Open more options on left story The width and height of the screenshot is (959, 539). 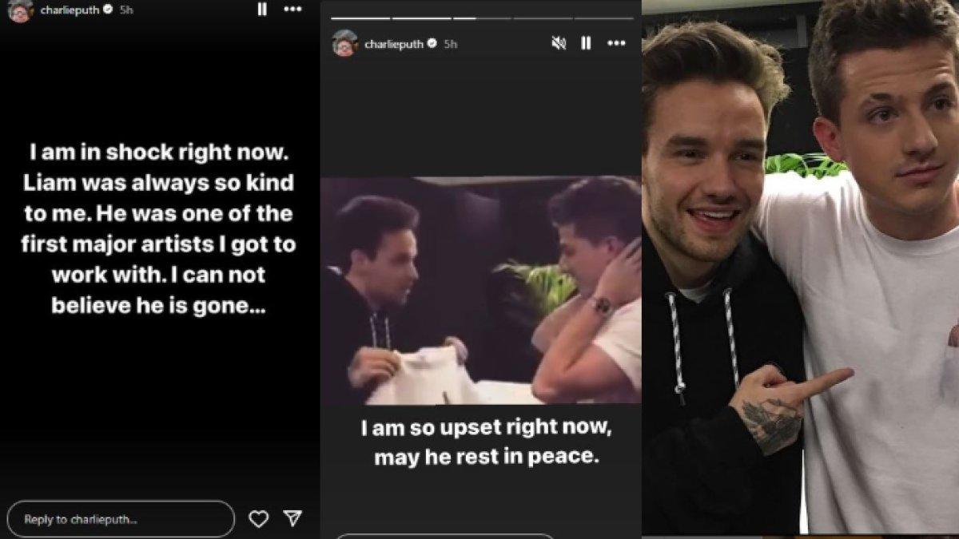(292, 10)
